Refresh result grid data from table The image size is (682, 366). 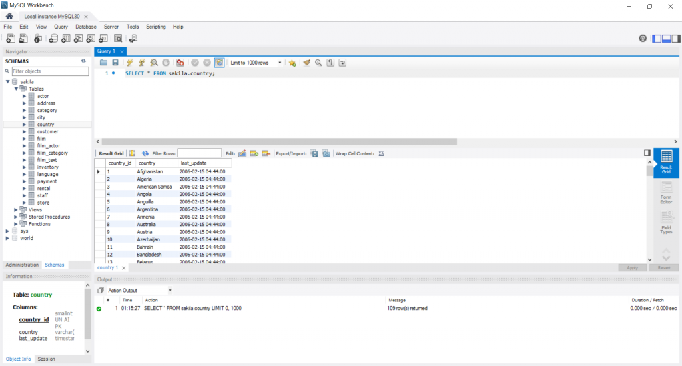click(x=145, y=153)
